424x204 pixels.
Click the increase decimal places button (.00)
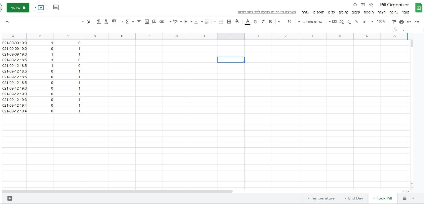[341, 22]
